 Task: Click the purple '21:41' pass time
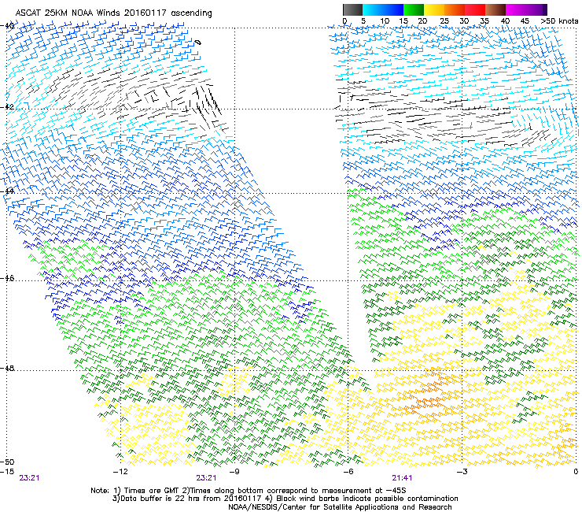click(x=402, y=478)
